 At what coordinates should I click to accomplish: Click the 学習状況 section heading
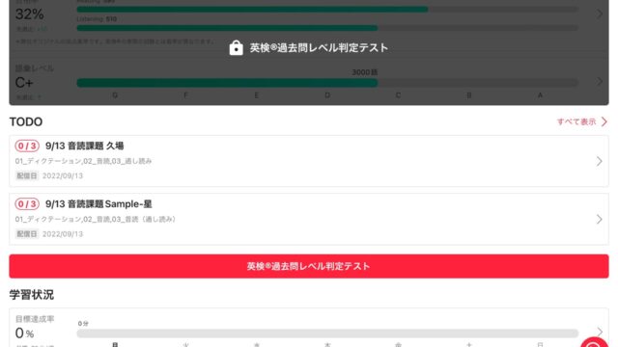(x=32, y=295)
